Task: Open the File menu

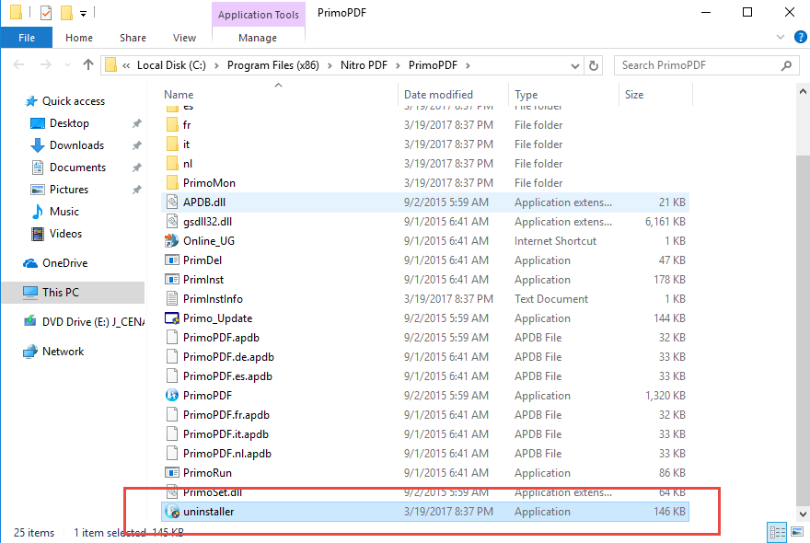Action: click(27, 38)
